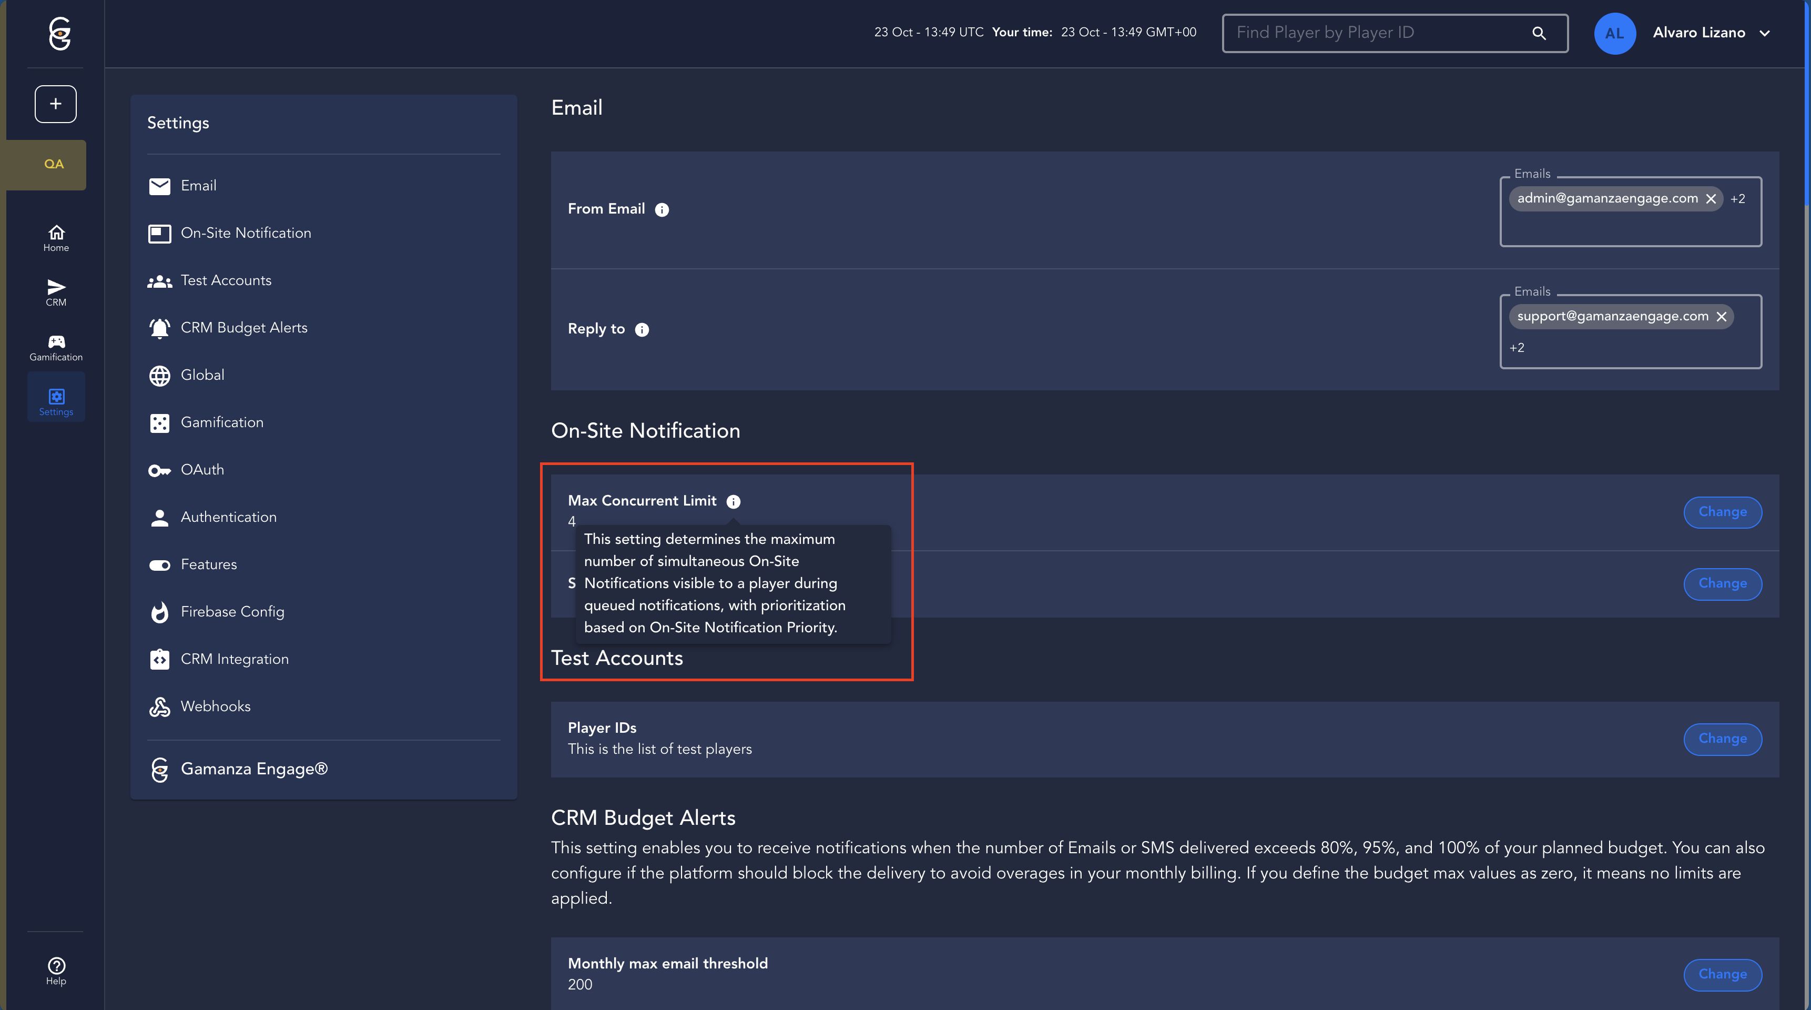Click the Find Player by Player ID field
The image size is (1811, 1010).
pos(1378,33)
